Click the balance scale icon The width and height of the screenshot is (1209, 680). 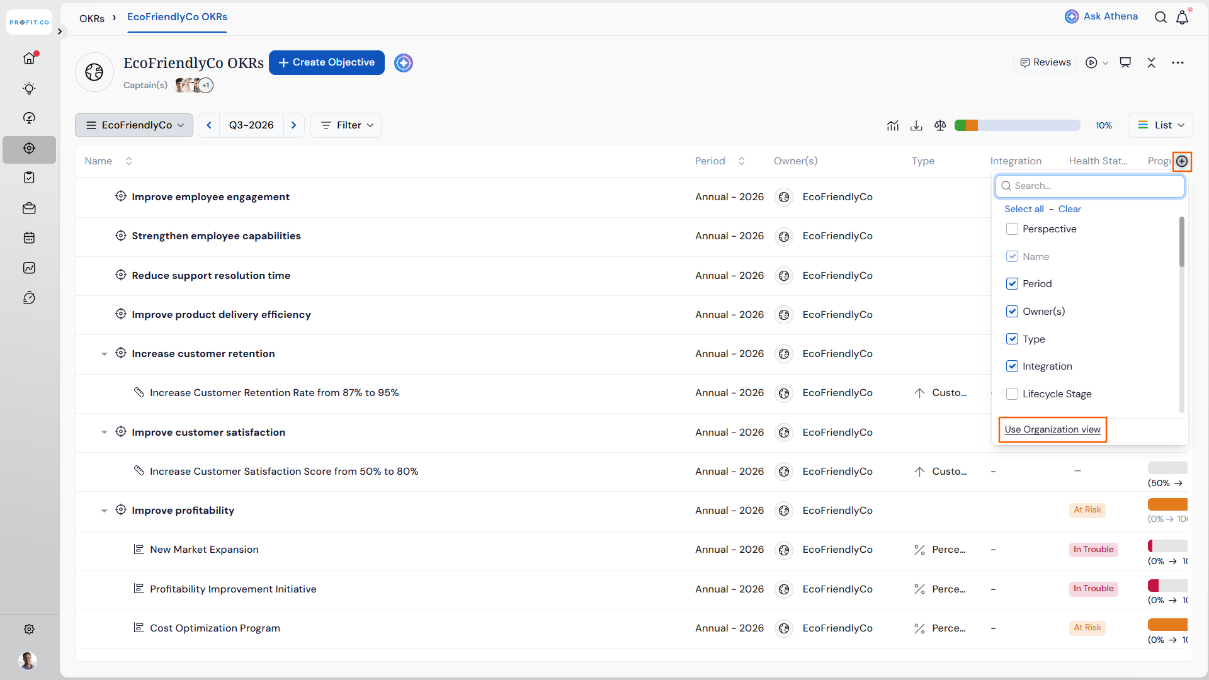point(940,125)
